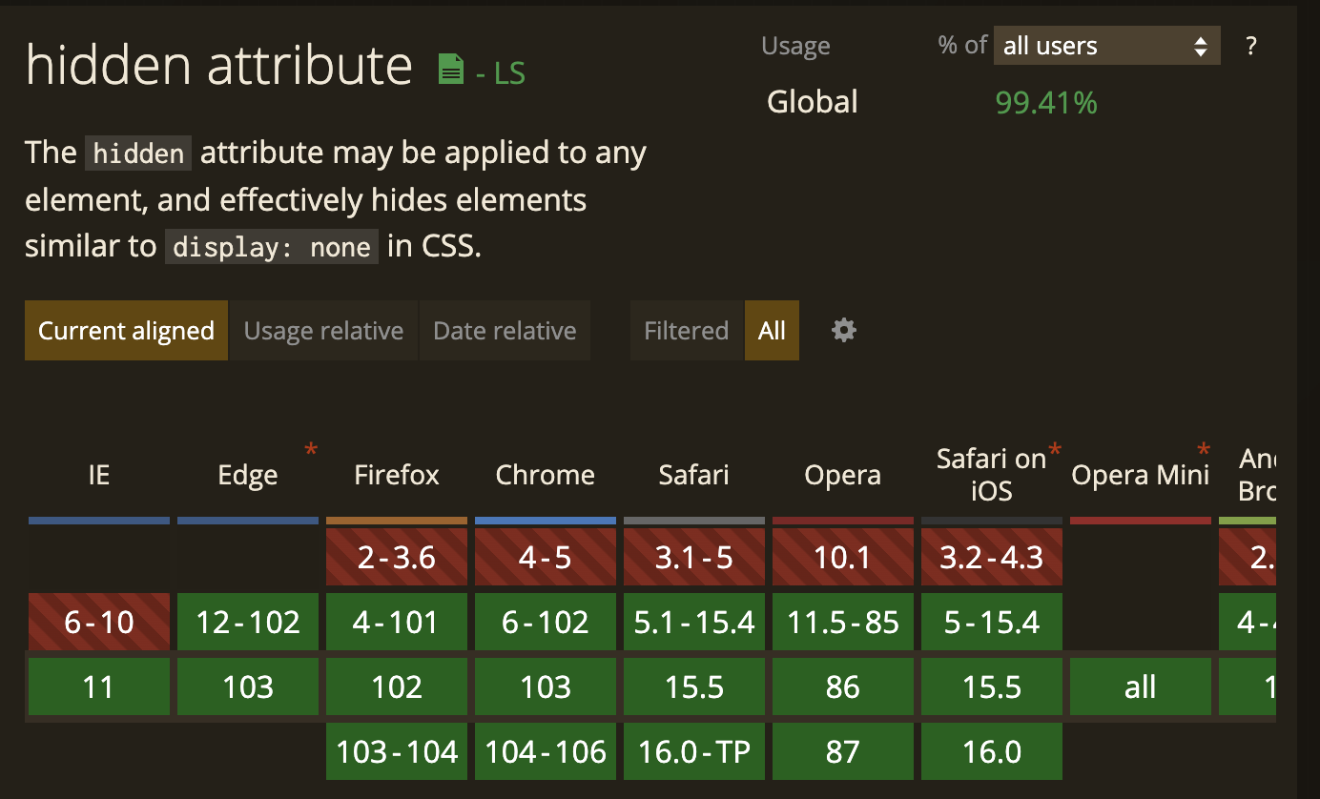The width and height of the screenshot is (1320, 799).
Task: Click the 'hidden' code snippet in description
Action: tap(138, 154)
